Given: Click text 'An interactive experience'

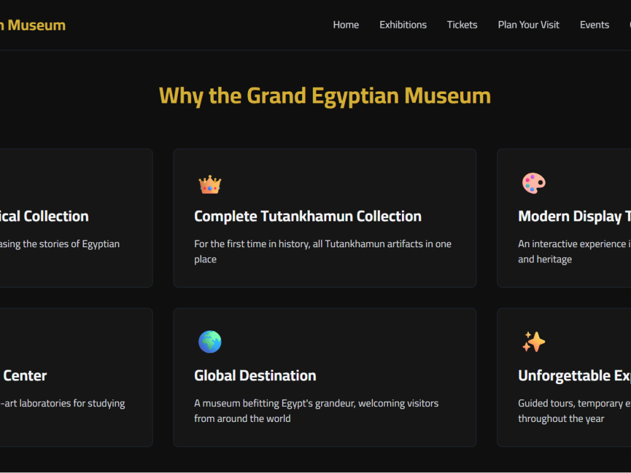Looking at the screenshot, I should tap(572, 244).
